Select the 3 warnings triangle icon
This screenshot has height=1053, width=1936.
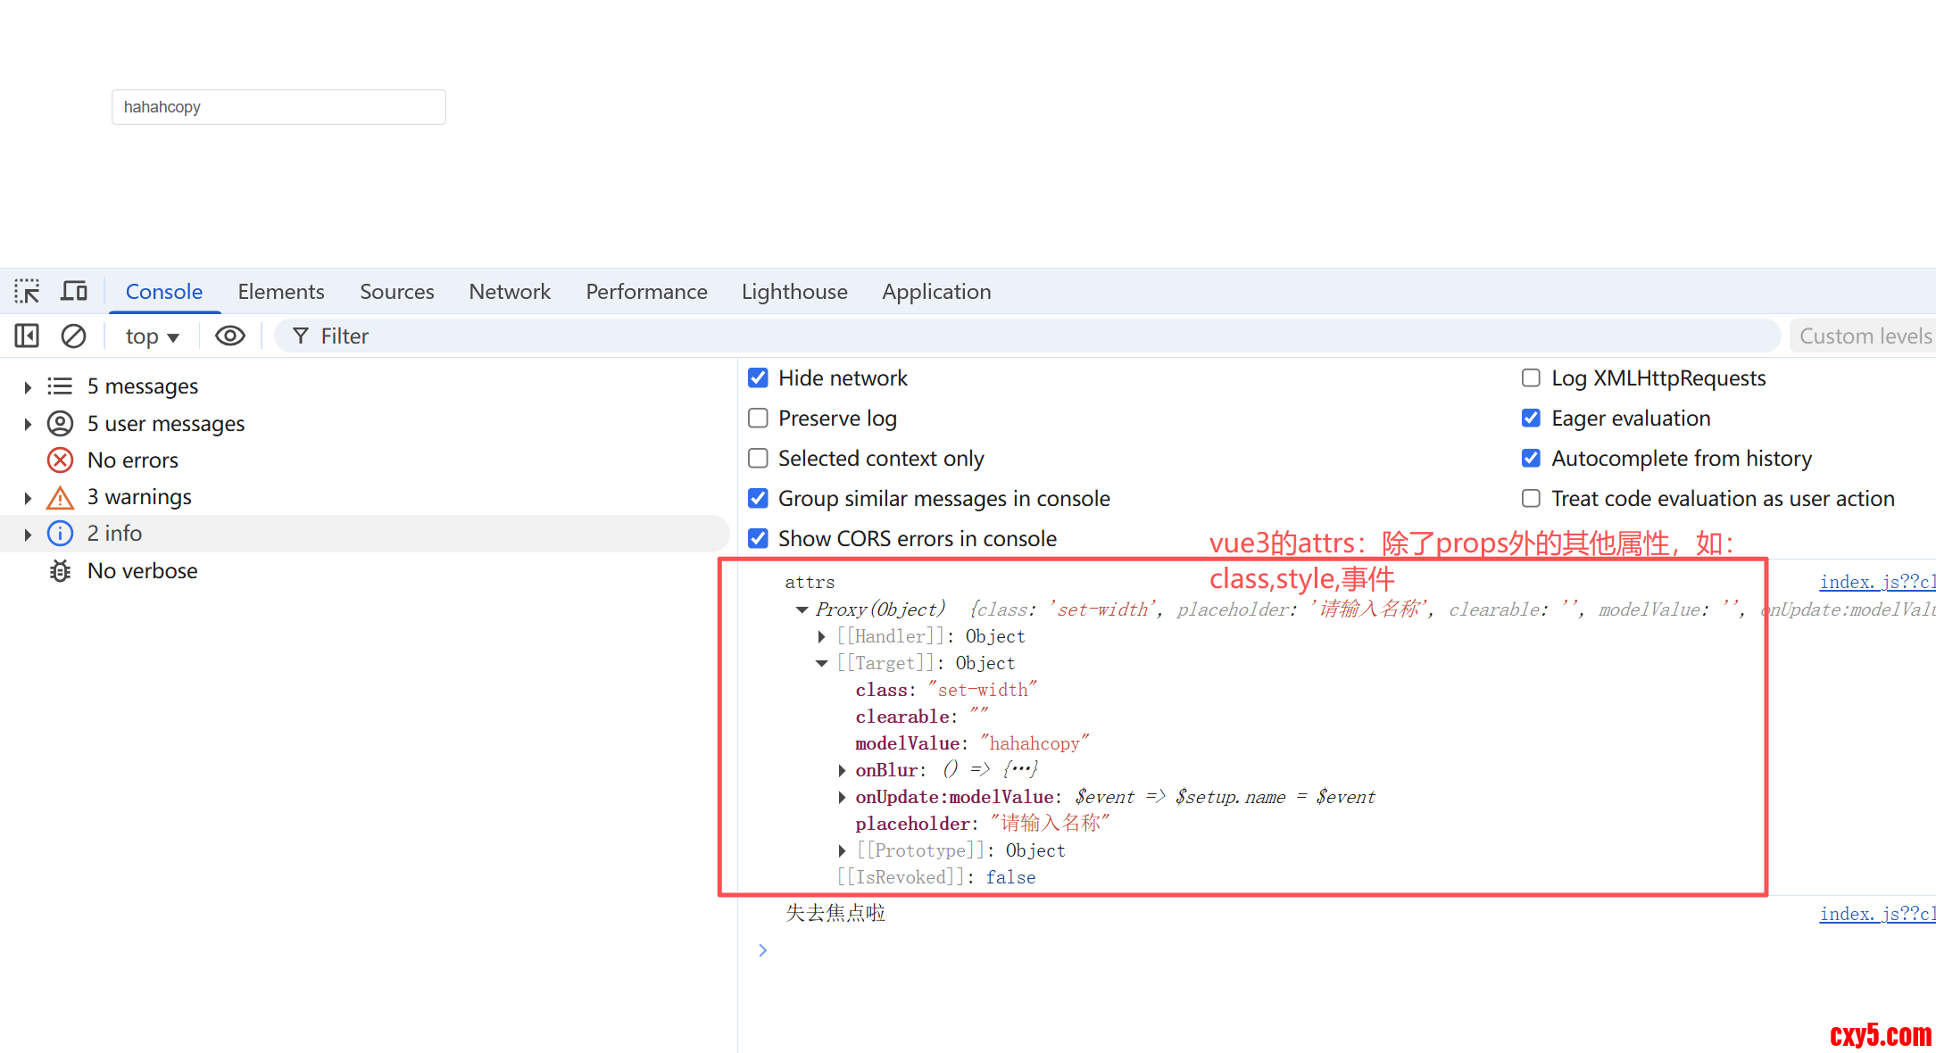(x=60, y=498)
